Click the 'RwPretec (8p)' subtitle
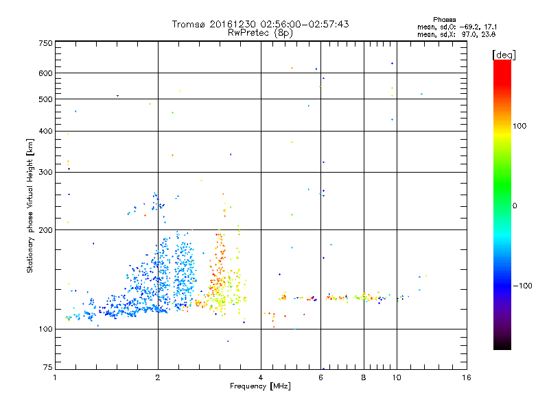The height and width of the screenshot is (411, 549). [x=260, y=33]
